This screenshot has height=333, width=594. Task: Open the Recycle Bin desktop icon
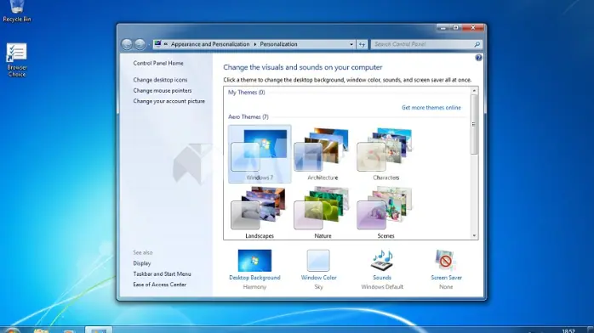tap(17, 10)
